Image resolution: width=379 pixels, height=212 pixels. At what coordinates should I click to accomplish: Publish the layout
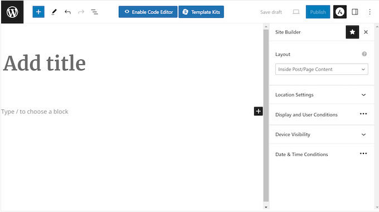318,12
